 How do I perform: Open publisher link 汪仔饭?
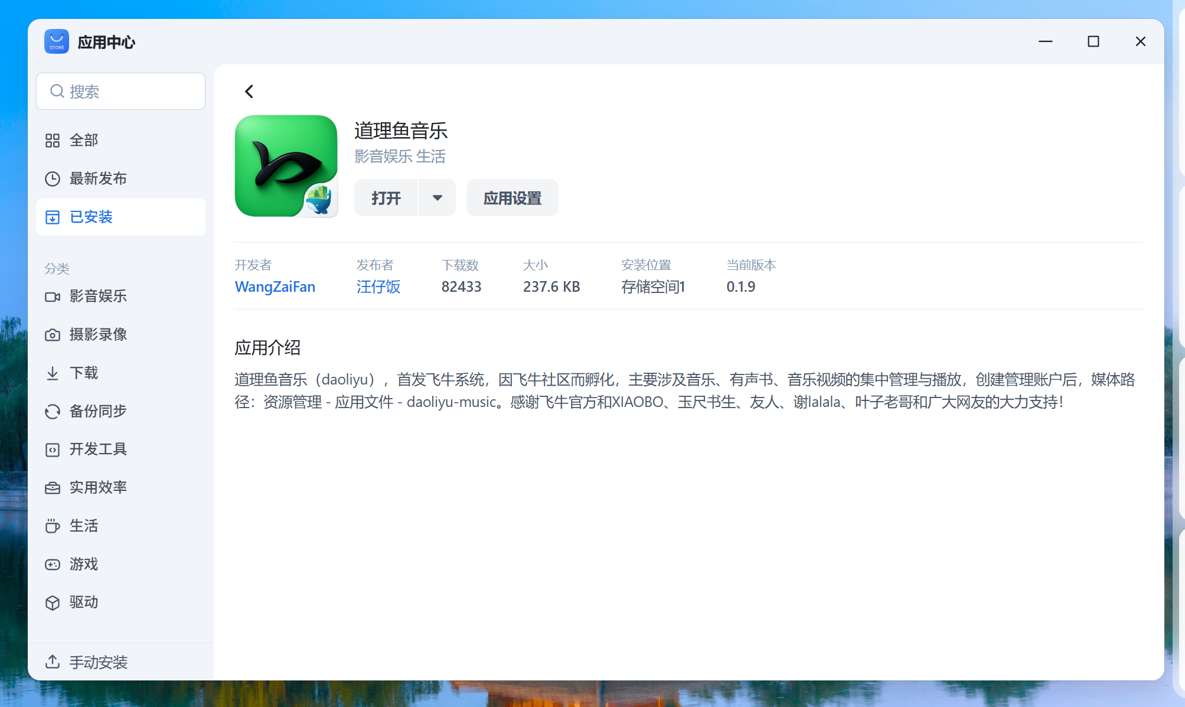[x=378, y=287]
